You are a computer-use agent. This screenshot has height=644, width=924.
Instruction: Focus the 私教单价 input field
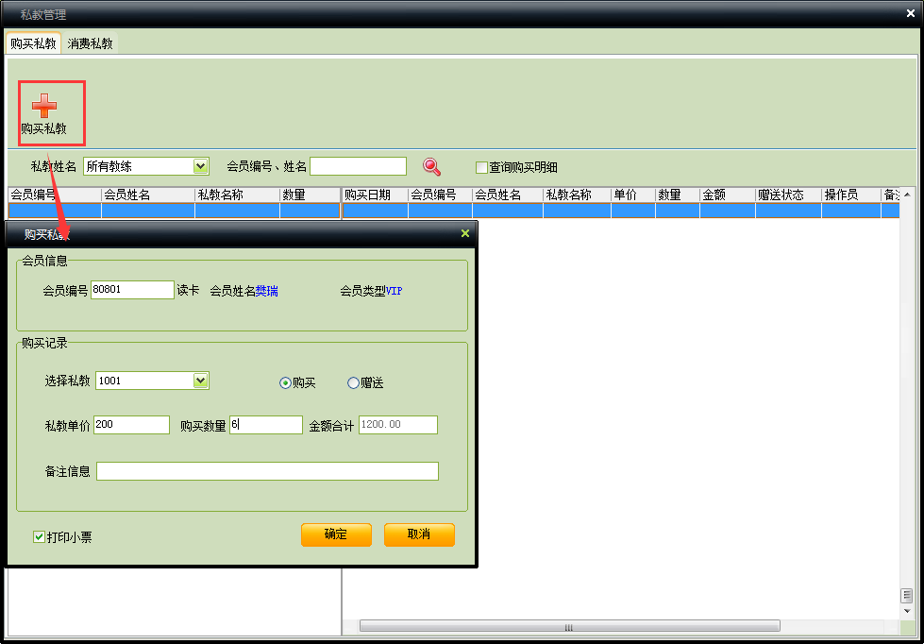(x=131, y=425)
